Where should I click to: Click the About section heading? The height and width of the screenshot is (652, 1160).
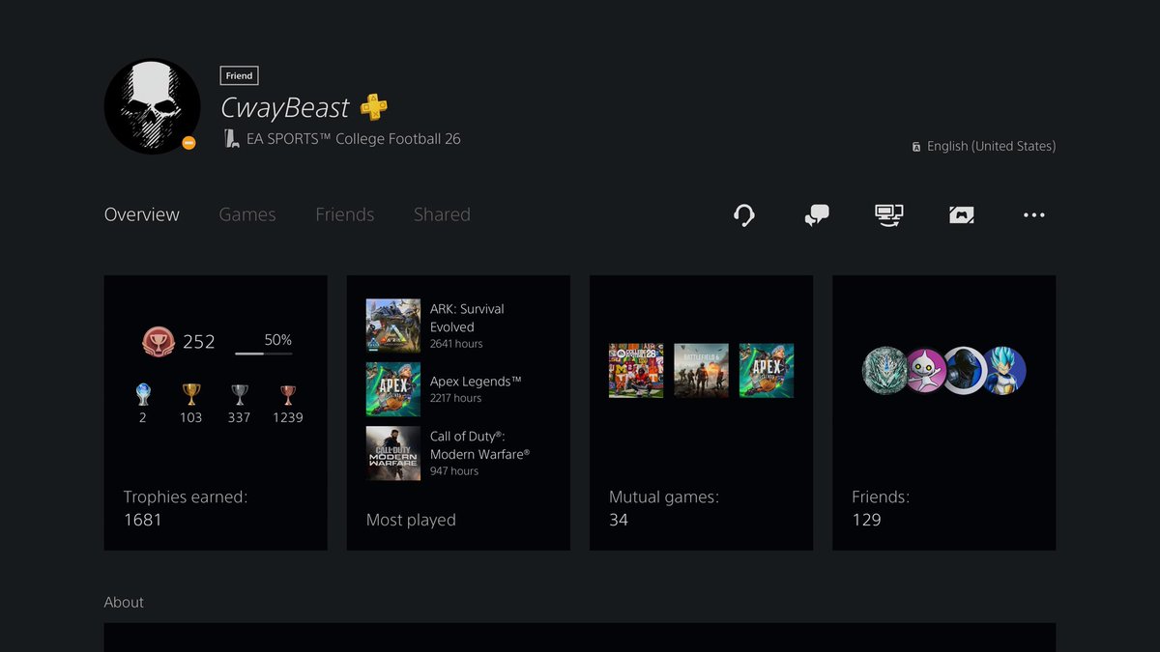(124, 602)
